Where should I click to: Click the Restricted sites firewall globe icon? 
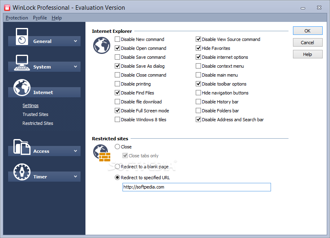[102, 153]
